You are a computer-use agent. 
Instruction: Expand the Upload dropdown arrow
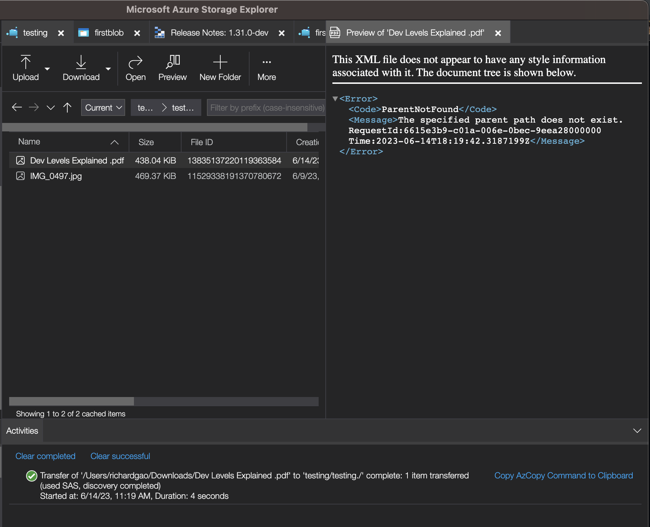[x=47, y=69]
